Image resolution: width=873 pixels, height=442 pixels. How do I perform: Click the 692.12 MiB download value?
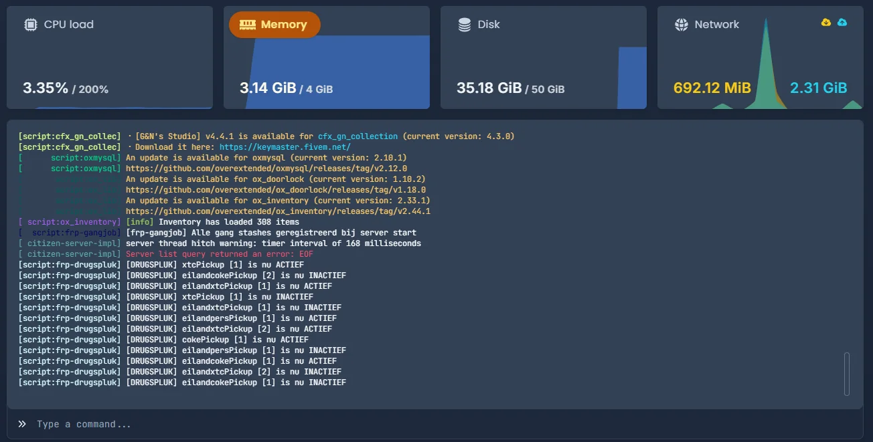[x=712, y=88]
